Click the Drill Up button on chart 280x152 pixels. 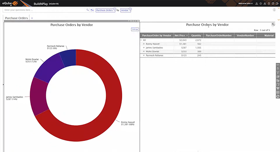135,29
